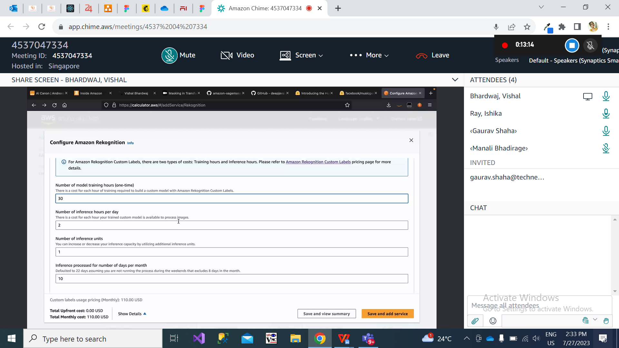
Task: Switch to the Outlook pinned tab
Action: tap(14, 8)
